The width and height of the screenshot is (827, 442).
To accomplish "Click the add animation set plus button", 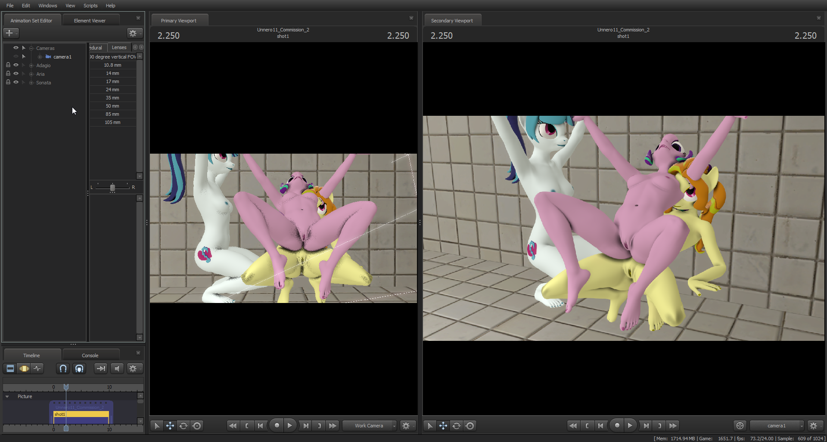I will (x=9, y=33).
